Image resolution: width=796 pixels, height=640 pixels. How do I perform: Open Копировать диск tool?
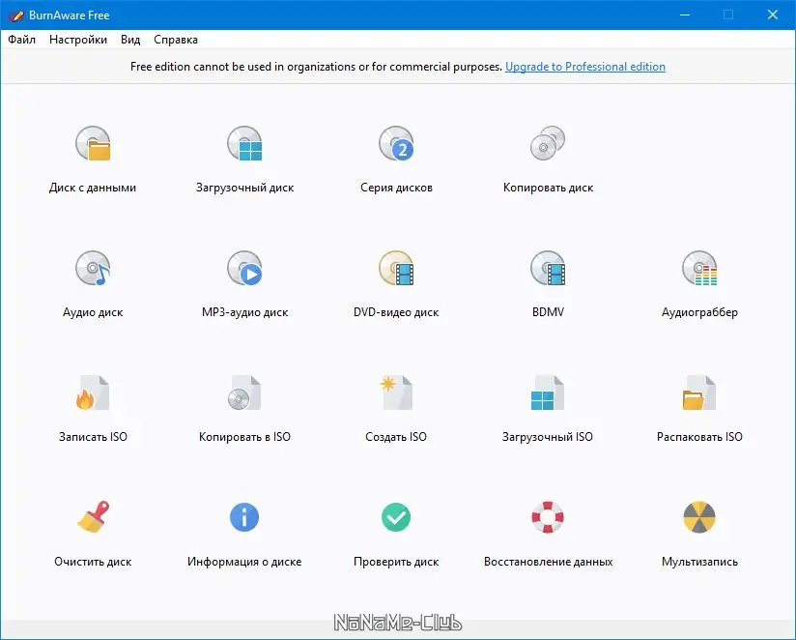[548, 144]
